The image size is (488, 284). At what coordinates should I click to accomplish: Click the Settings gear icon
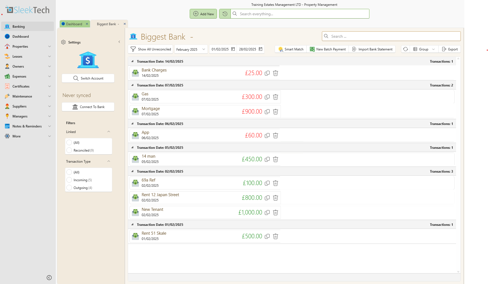[x=63, y=42]
